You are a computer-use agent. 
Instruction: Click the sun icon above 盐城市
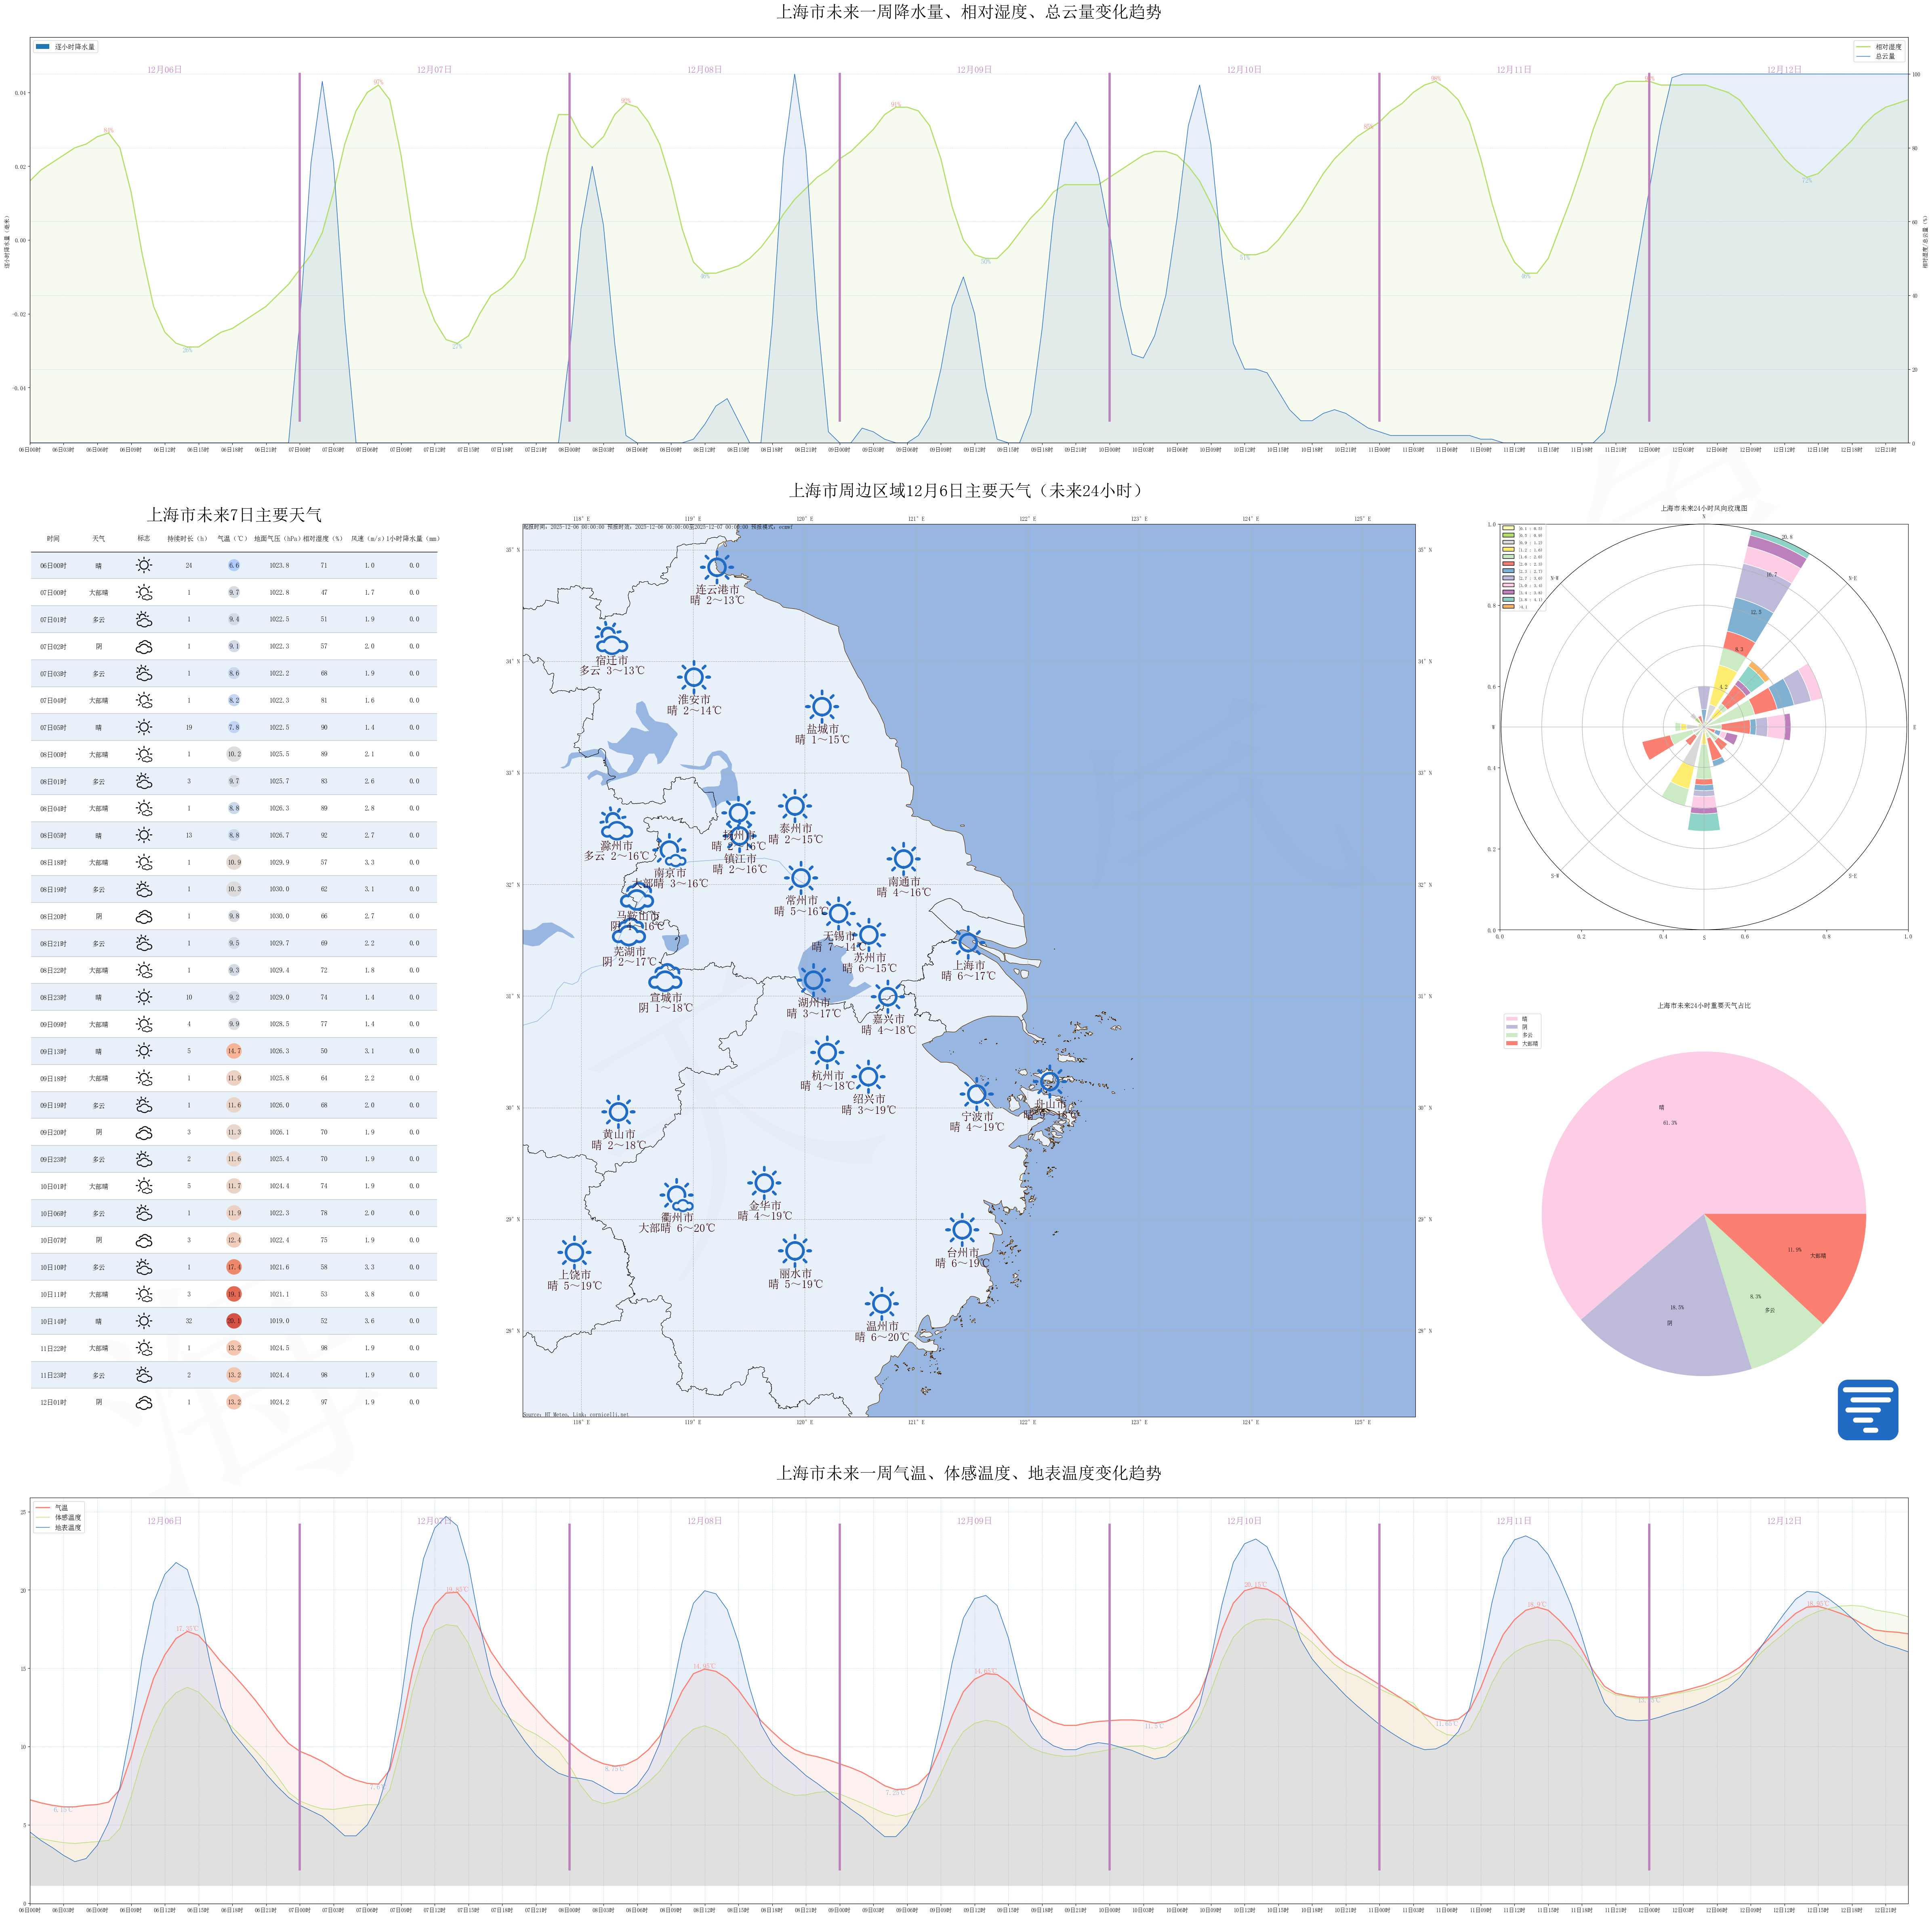click(822, 707)
